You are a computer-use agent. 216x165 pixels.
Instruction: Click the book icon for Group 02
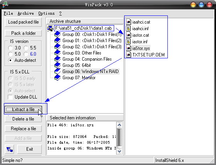57,47
